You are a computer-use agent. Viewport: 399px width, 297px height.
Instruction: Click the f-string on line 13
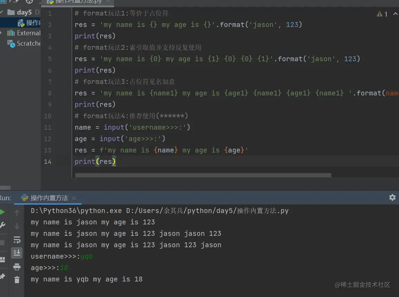coord(174,150)
